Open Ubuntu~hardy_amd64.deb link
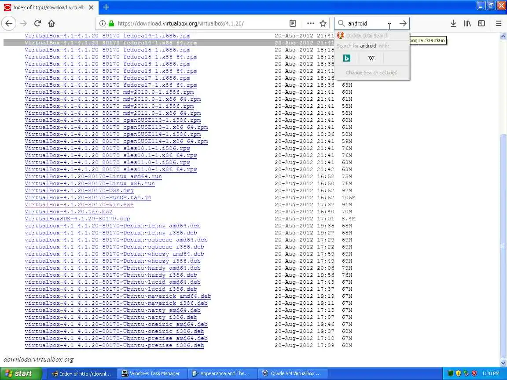 pyautogui.click(x=113, y=268)
